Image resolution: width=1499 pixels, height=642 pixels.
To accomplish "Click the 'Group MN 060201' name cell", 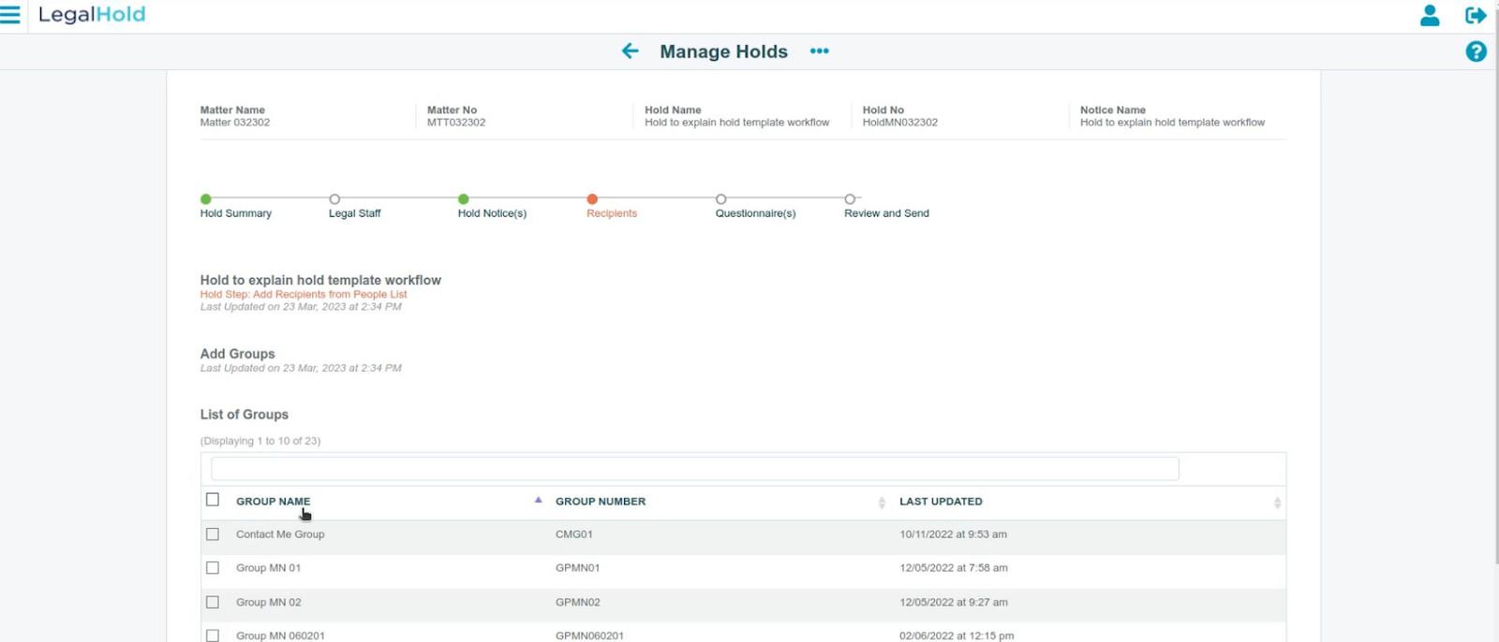I will [x=280, y=635].
